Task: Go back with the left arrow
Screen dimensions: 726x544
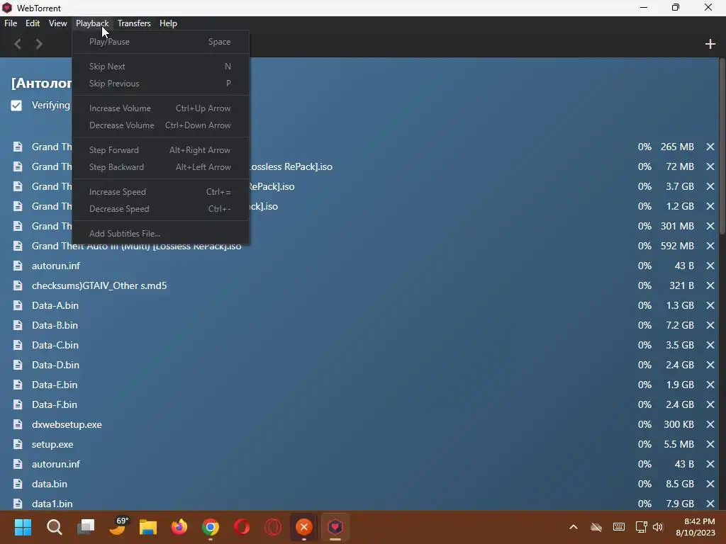Action: point(18,44)
